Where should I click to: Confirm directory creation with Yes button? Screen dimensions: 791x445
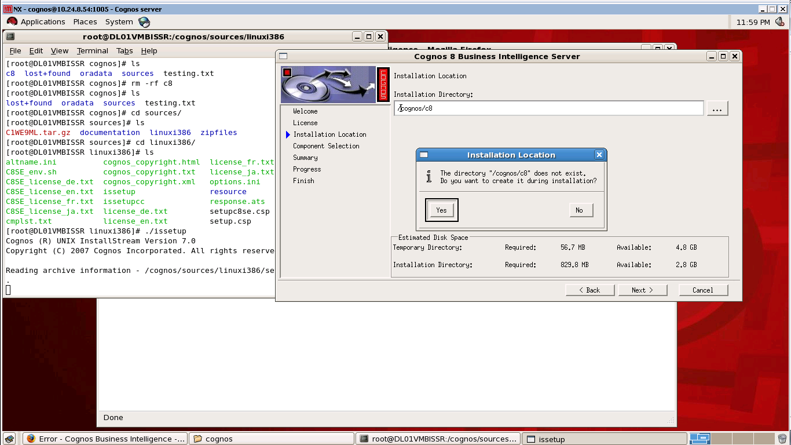click(441, 210)
